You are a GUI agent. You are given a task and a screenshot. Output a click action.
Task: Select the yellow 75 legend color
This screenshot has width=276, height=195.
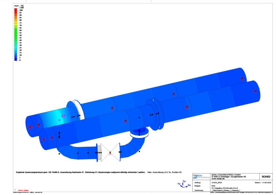coord(16,23)
